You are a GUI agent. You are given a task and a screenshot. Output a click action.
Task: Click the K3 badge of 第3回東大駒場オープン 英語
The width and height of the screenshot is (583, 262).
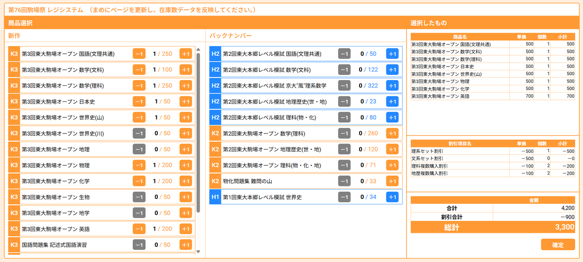click(x=14, y=229)
